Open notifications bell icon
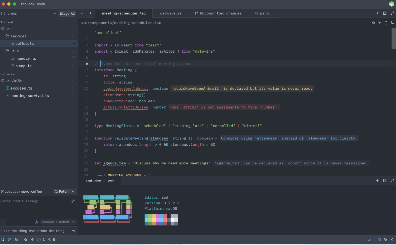This screenshot has width=396, height=245. pos(392,240)
